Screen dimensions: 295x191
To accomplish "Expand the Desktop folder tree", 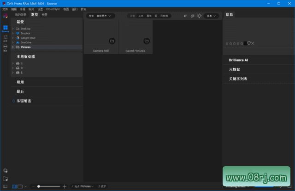I will (x=13, y=29).
